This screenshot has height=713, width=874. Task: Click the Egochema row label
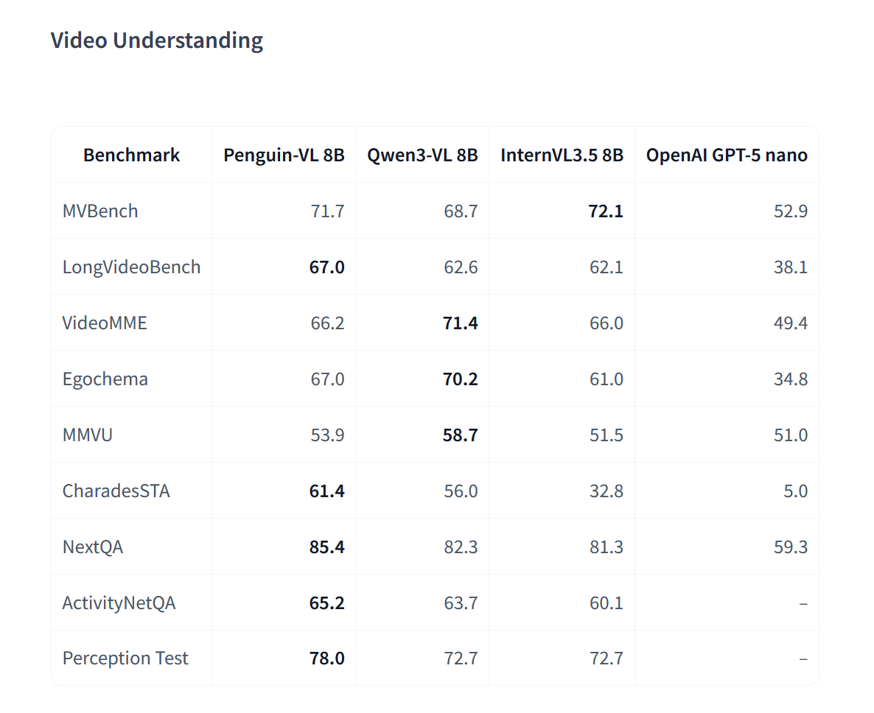click(x=105, y=379)
